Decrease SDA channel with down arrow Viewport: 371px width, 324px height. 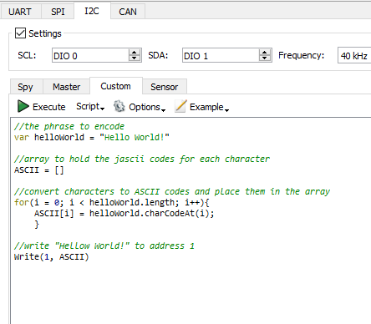(265, 58)
